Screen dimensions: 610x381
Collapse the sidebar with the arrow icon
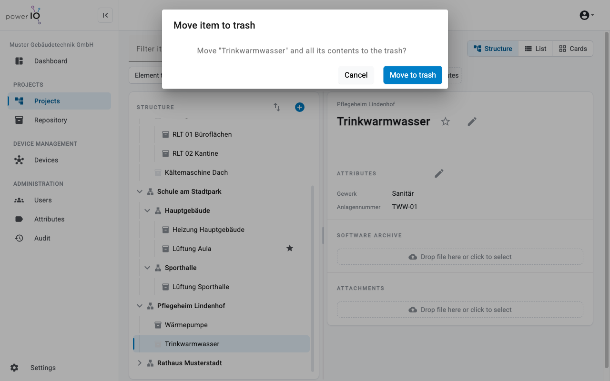point(105,15)
